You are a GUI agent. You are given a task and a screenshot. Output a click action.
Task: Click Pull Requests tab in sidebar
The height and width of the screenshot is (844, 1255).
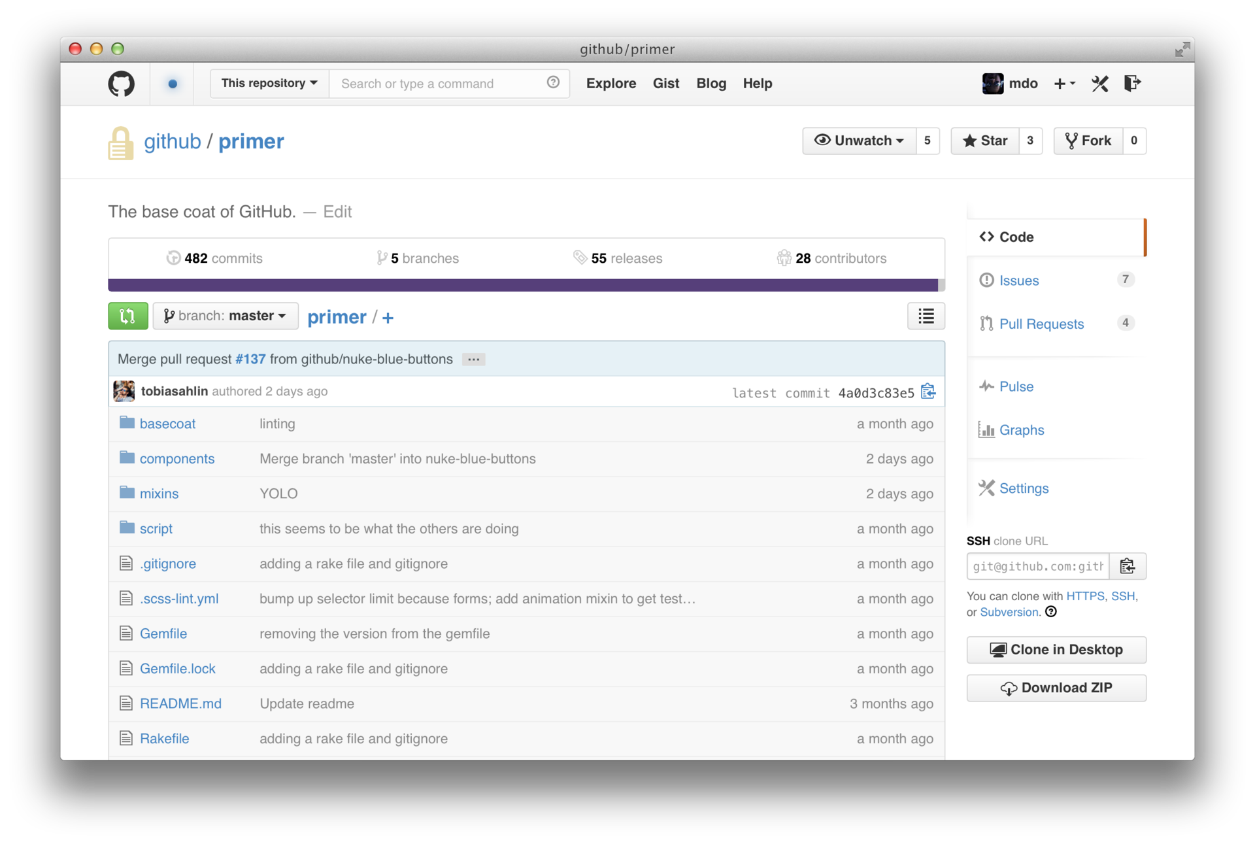click(x=1043, y=323)
